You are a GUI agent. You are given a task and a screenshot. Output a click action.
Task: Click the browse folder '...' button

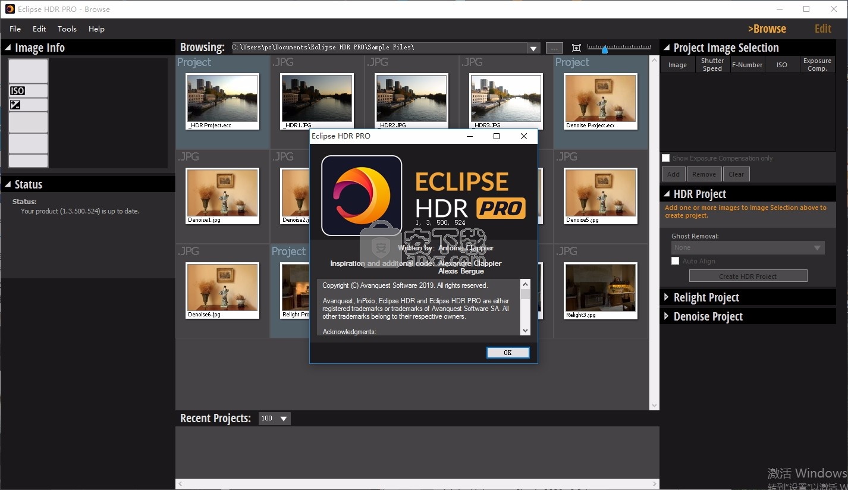click(x=554, y=48)
